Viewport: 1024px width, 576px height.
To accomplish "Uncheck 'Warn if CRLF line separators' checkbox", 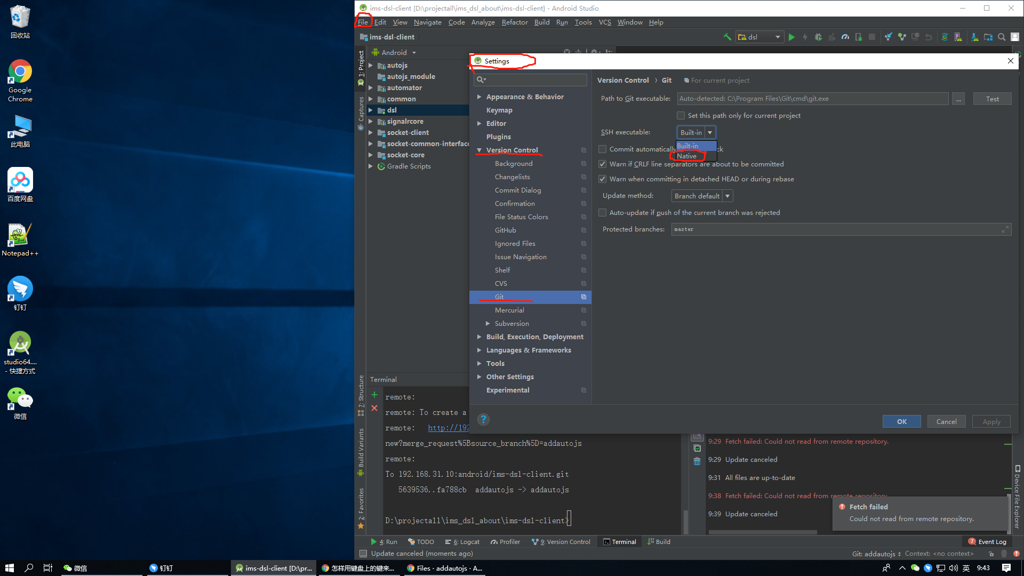I will point(602,164).
